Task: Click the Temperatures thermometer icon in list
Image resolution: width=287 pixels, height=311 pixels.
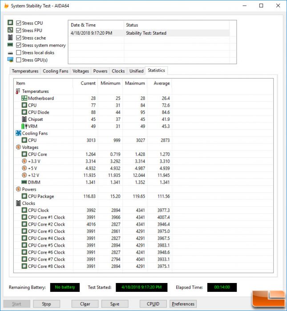Action: point(18,91)
